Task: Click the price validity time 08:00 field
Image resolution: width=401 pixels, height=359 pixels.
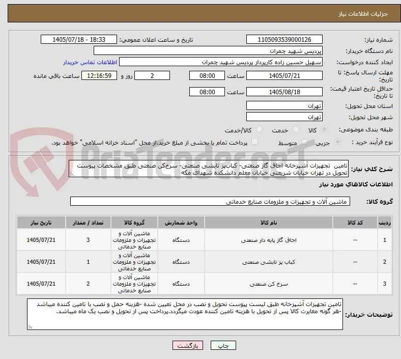Action: pos(207,92)
